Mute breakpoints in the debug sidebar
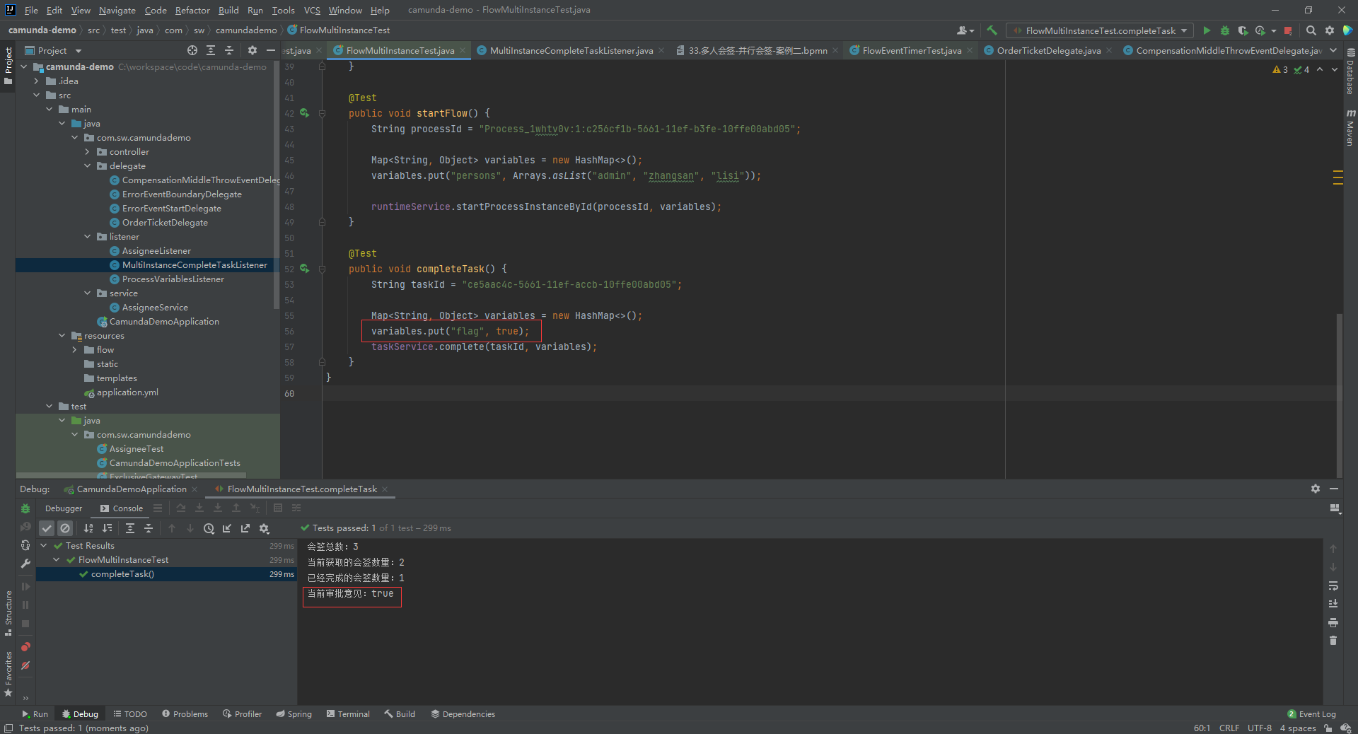The height and width of the screenshot is (734, 1358). [25, 665]
